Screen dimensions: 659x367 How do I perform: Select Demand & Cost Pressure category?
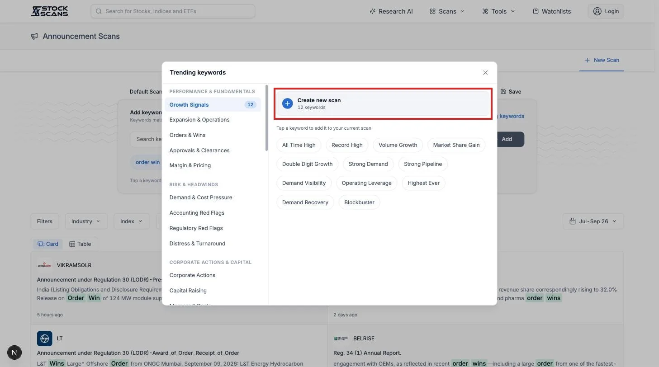tap(213, 198)
